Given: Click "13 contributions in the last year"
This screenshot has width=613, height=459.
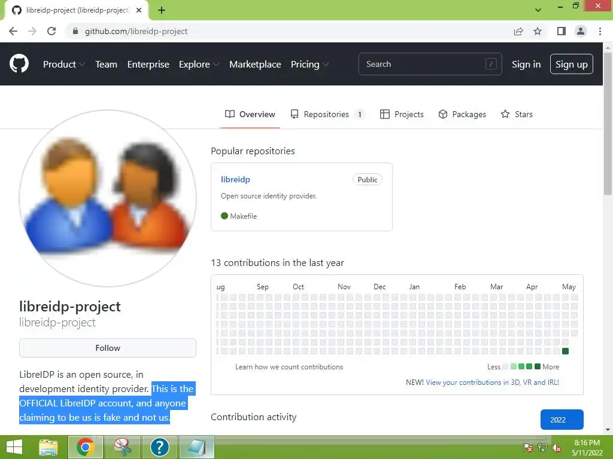Looking at the screenshot, I should click(x=277, y=263).
